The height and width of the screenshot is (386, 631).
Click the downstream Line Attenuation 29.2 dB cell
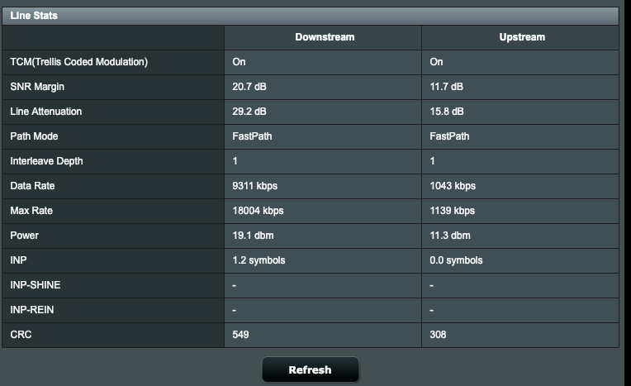coord(323,112)
